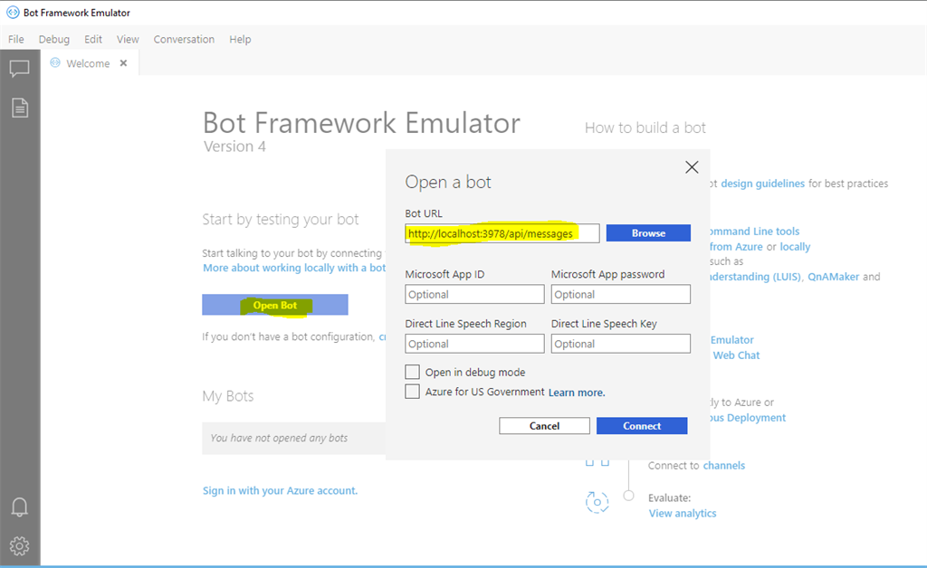
Task: Select the Bot URL input field
Action: (x=502, y=232)
